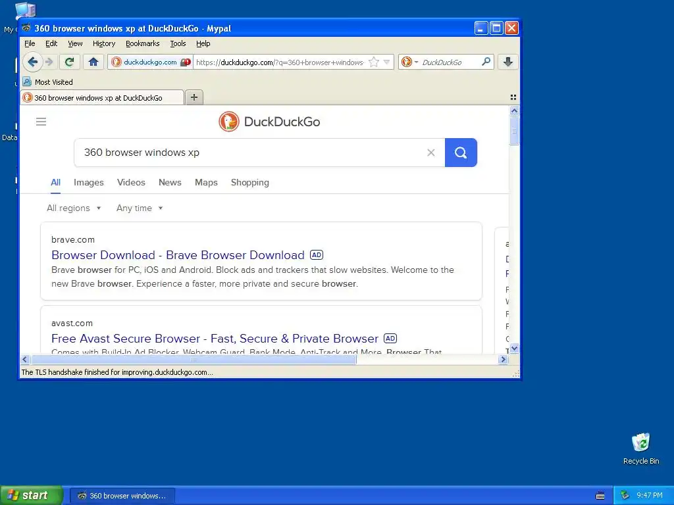Image resolution: width=674 pixels, height=505 pixels.
Task: Switch to the Shopping results tab
Action: 249,182
